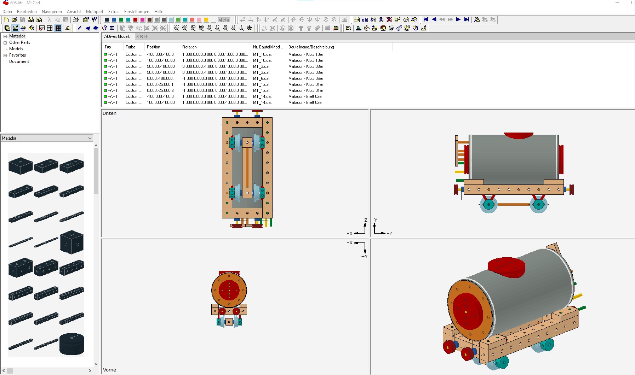Image resolution: width=635 pixels, height=375 pixels.
Task: Select the Document tree item
Action: tap(19, 61)
